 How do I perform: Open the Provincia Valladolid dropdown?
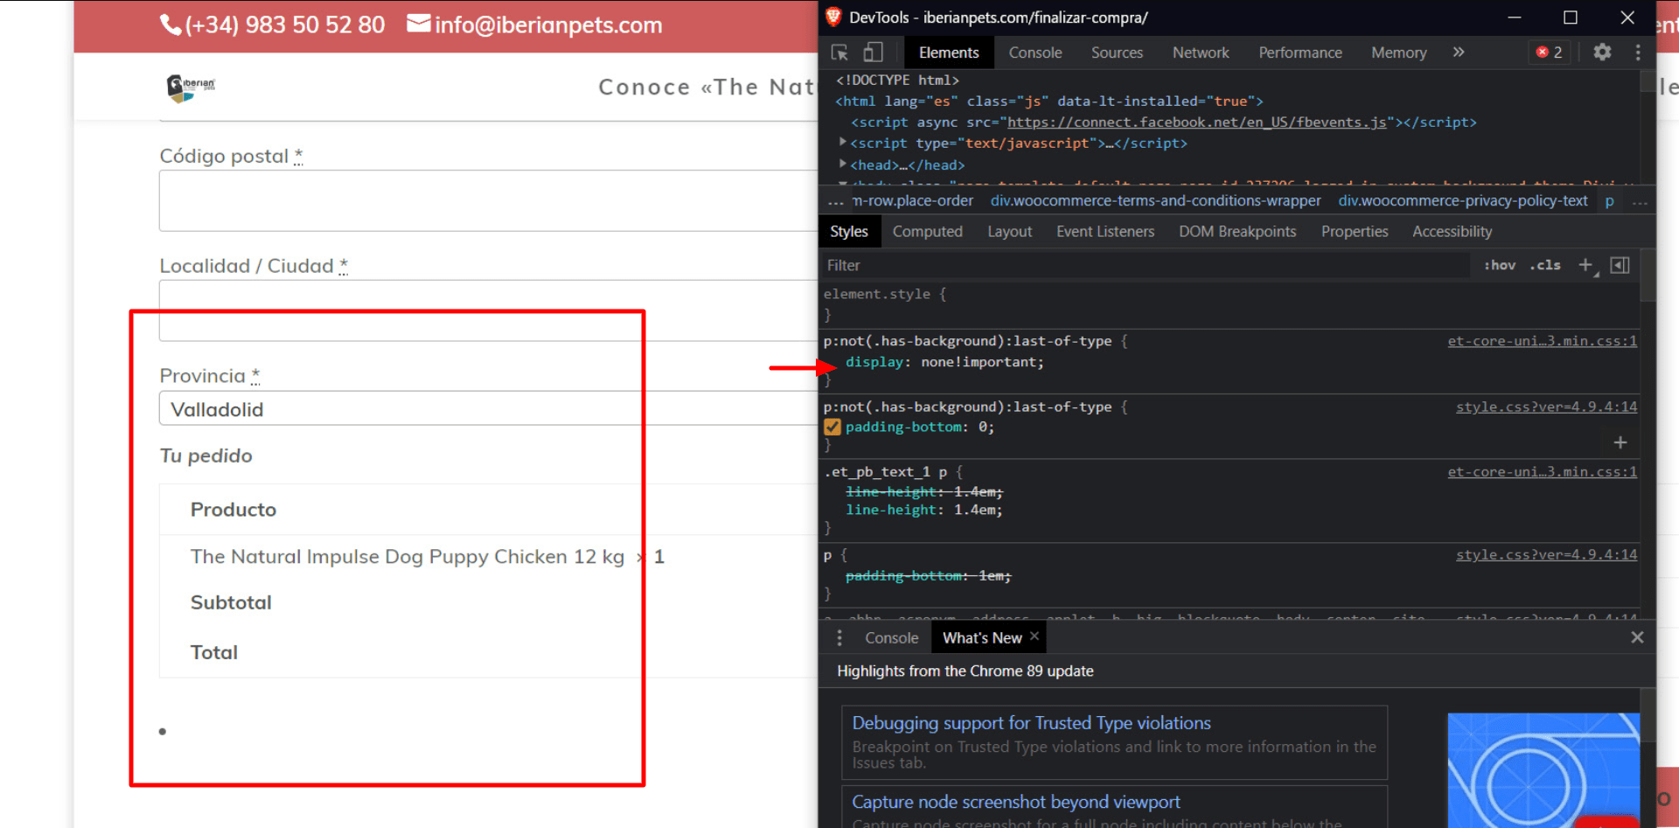(x=488, y=408)
